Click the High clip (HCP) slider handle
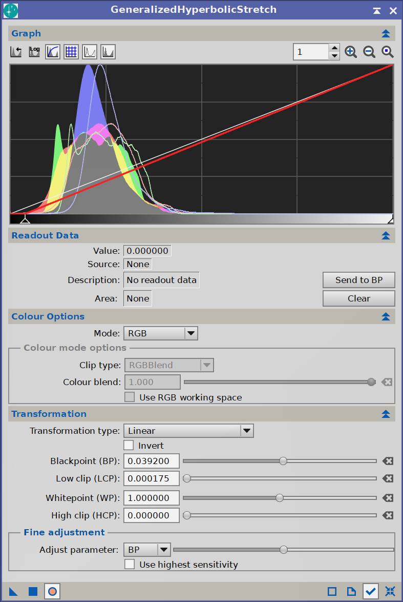 pos(187,515)
